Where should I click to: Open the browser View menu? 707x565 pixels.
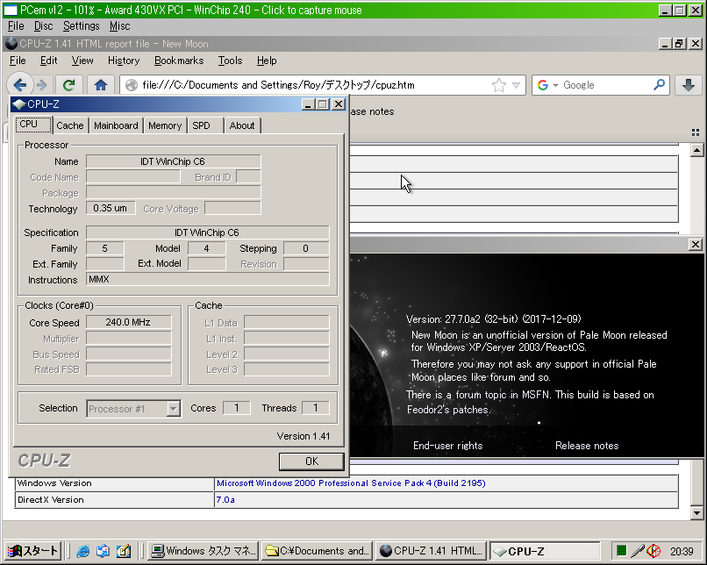click(x=82, y=61)
